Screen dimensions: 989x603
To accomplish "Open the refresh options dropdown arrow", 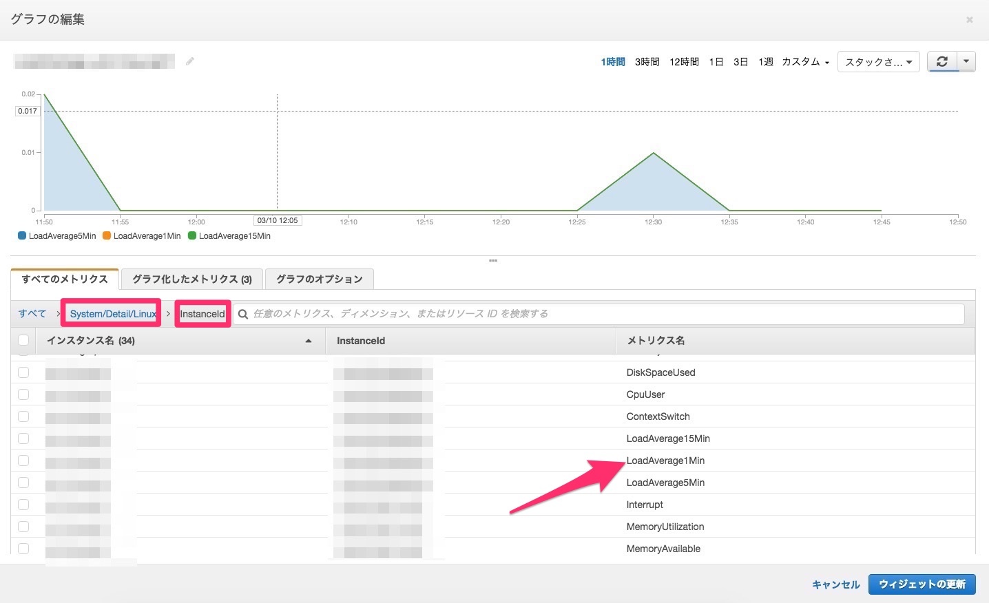I will [x=966, y=61].
